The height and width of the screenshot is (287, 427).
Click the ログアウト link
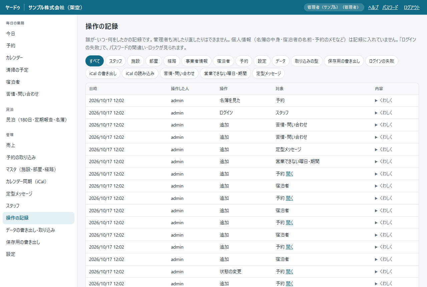tap(412, 7)
